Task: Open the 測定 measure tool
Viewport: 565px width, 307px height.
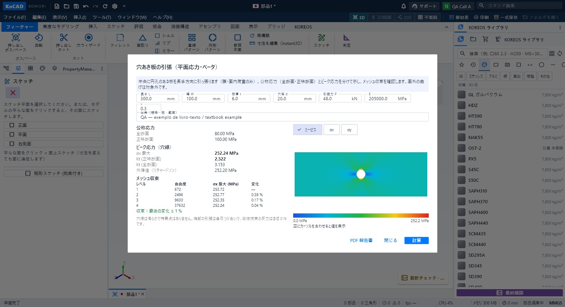Action: click(x=346, y=40)
